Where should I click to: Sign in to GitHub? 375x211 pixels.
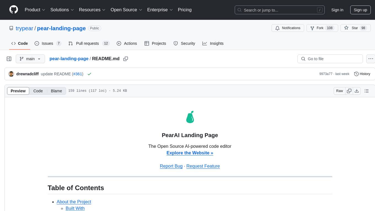click(337, 10)
